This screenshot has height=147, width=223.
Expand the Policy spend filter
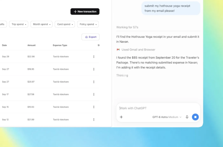pyautogui.click(x=88, y=24)
